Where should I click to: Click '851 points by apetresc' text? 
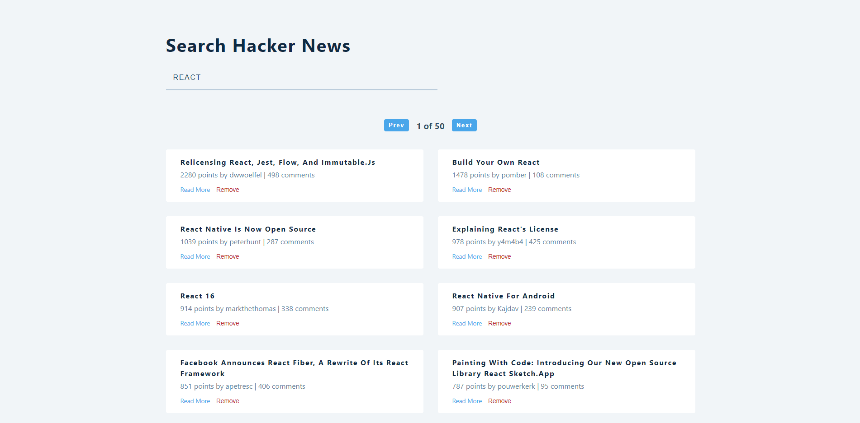tap(216, 386)
